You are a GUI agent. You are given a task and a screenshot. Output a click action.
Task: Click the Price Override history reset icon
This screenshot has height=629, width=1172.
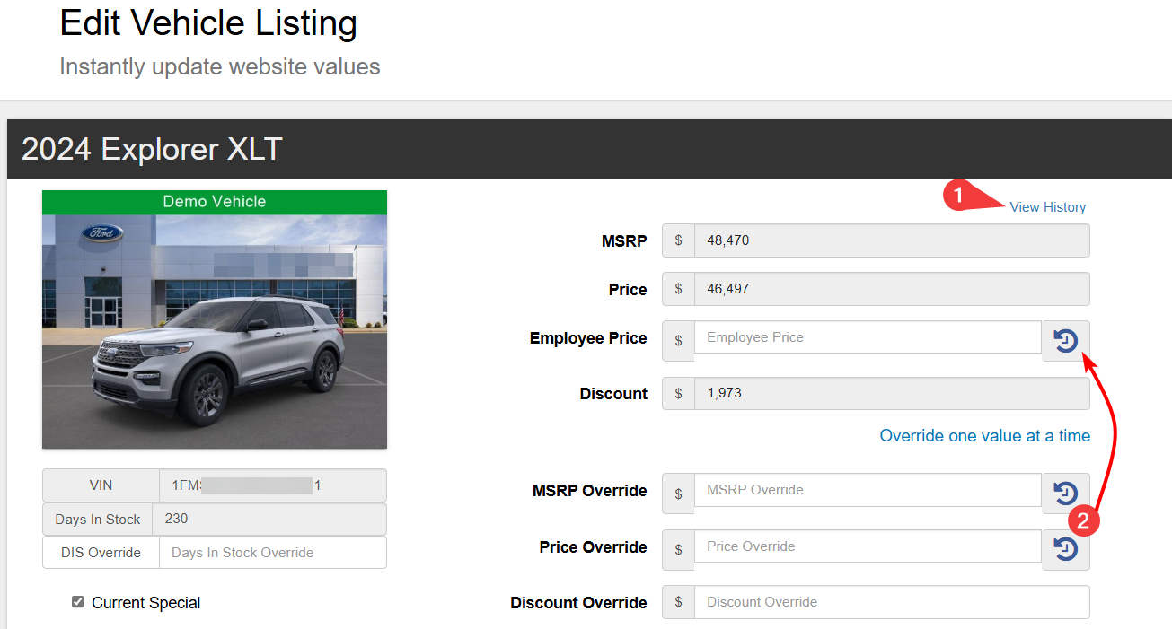[x=1066, y=549]
